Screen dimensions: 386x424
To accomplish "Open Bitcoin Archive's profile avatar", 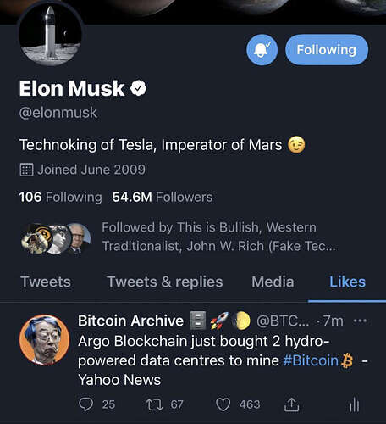I will tap(44, 339).
